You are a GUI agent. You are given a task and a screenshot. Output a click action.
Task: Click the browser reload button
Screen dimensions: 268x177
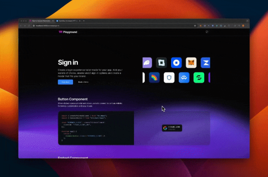pos(29,26)
